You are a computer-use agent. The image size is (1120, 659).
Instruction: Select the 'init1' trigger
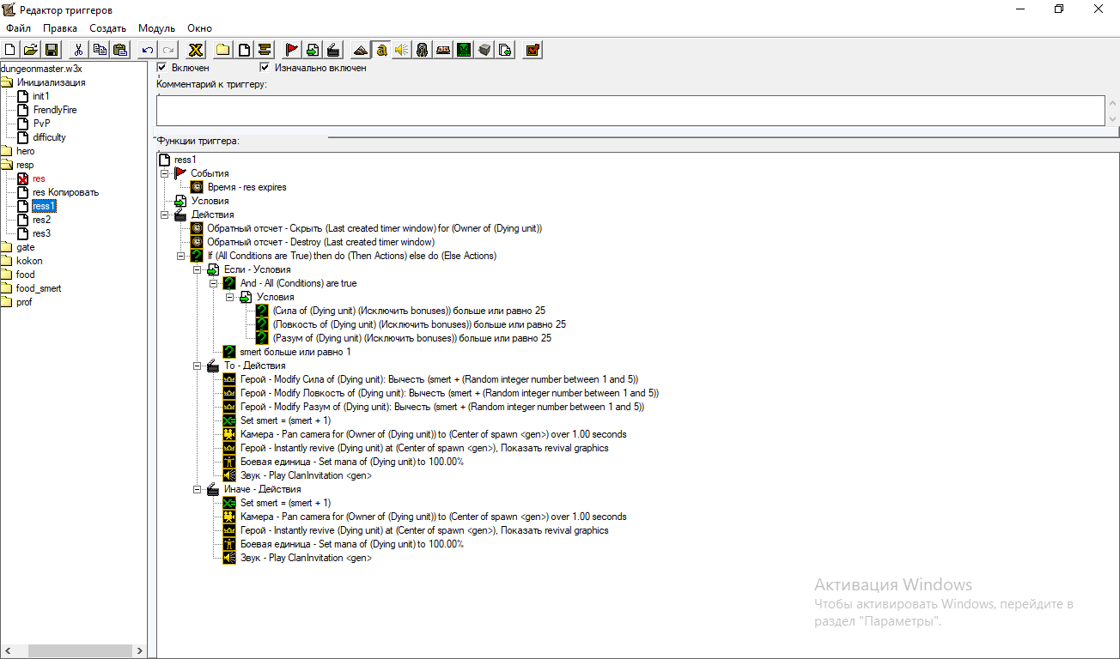point(41,96)
